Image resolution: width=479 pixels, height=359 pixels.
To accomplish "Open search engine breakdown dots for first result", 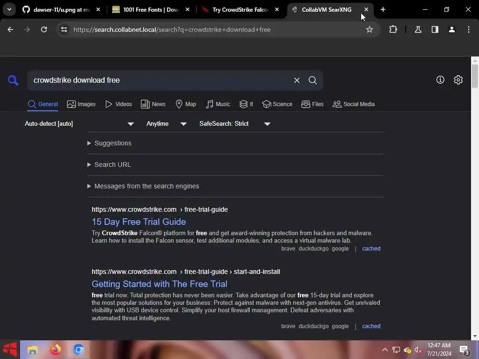I will [x=356, y=249].
